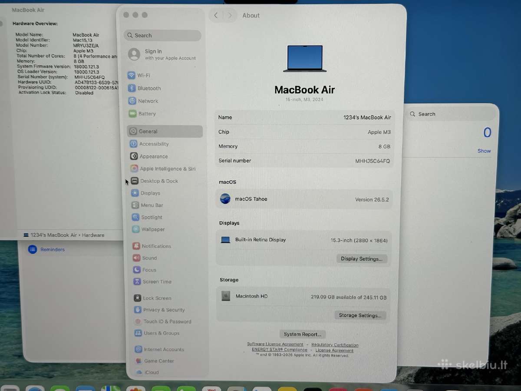The image size is (521, 391).
Task: Open Screen Time settings icon
Action: pos(137,282)
